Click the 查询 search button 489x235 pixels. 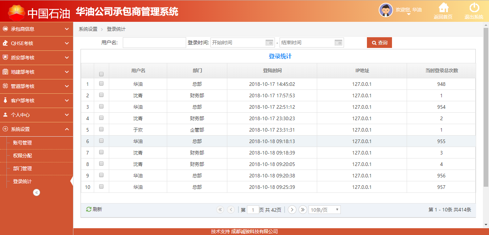[379, 43]
